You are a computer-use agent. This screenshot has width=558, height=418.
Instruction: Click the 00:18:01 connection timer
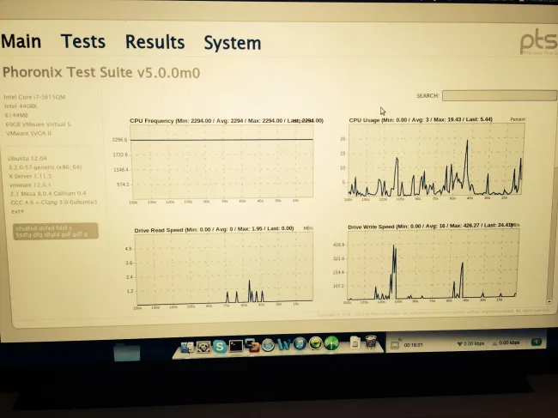(413, 345)
